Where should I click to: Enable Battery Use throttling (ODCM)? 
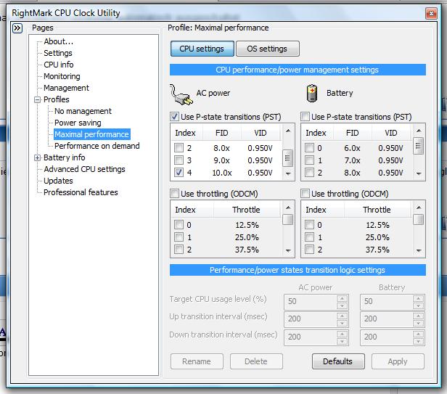[x=305, y=194]
